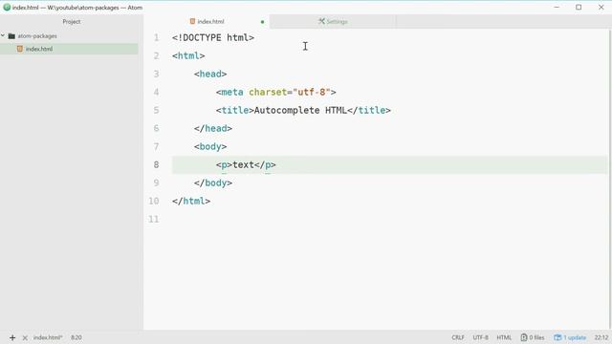Switch to the index.html editor tab
Viewport: 612px width, 344px height.
point(207,21)
